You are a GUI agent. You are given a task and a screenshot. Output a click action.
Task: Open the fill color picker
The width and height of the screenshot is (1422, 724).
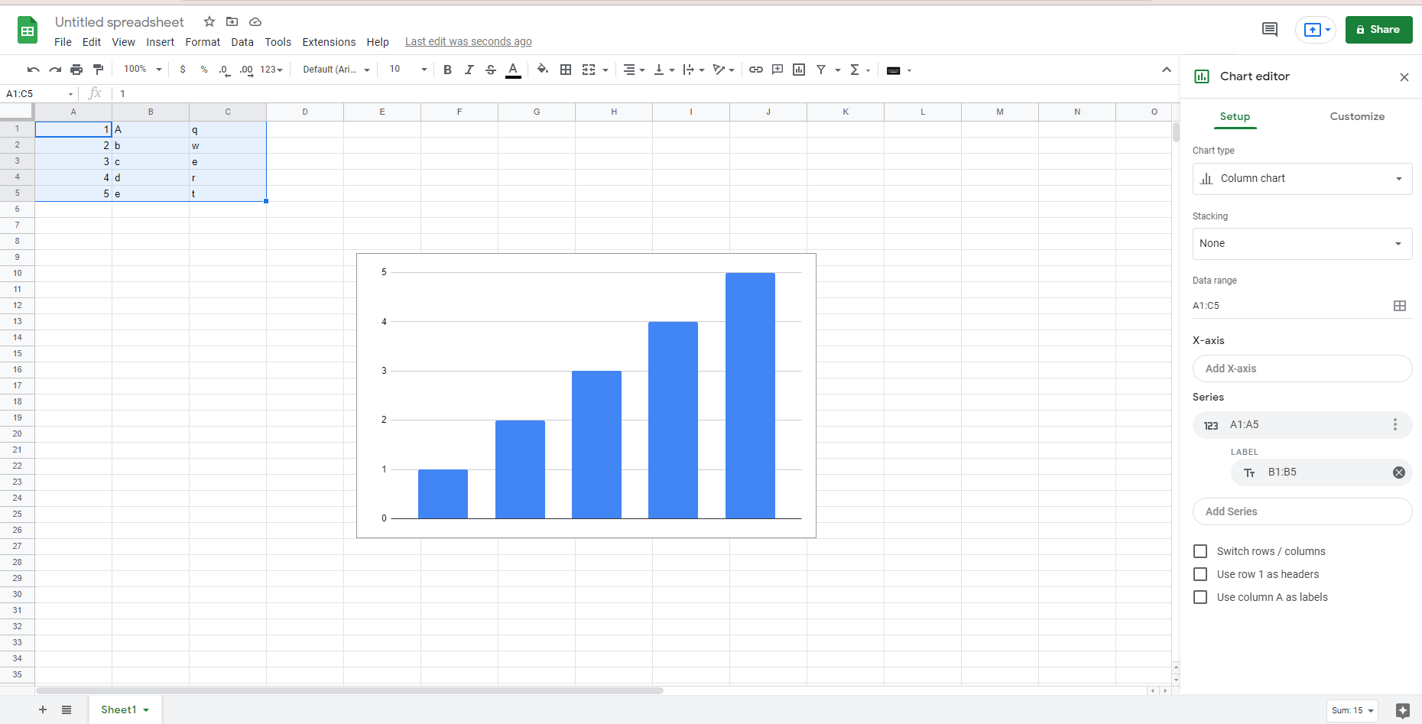(x=542, y=70)
